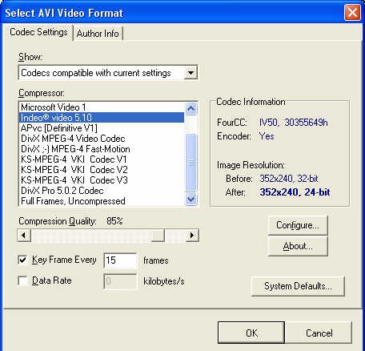This screenshot has height=351, width=365.
Task: Enable the Data Rate checkbox
Action: pos(22,280)
